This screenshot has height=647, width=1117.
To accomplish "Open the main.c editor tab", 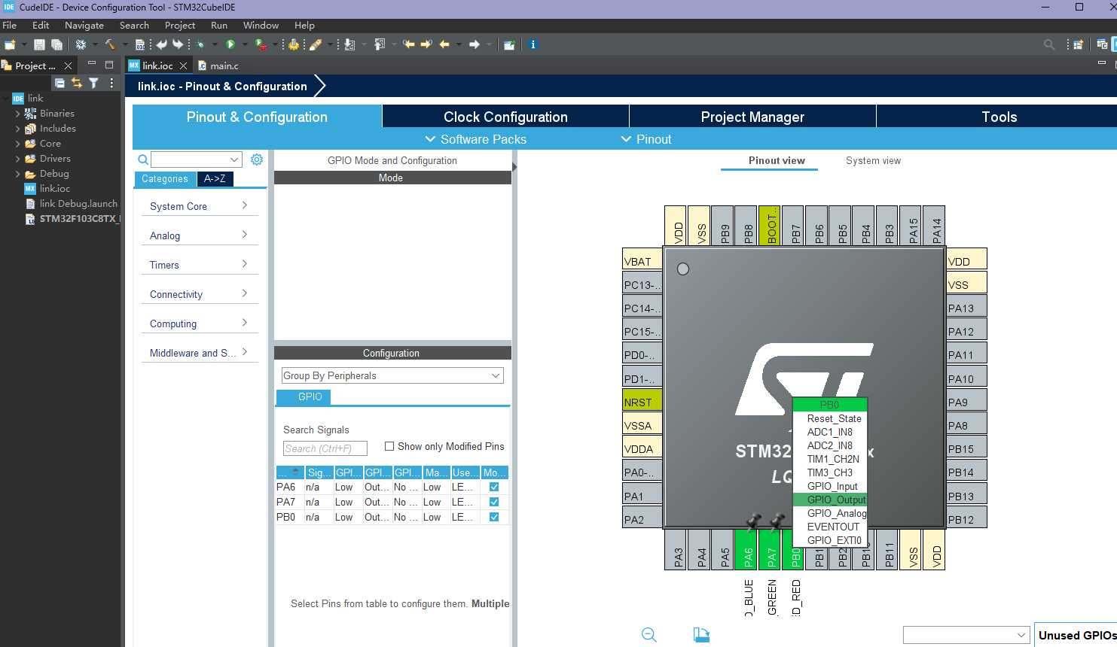I will pyautogui.click(x=218, y=65).
